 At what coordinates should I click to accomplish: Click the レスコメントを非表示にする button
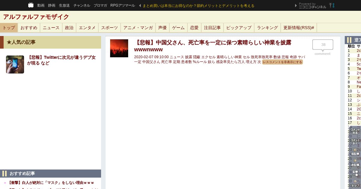pos(282,62)
